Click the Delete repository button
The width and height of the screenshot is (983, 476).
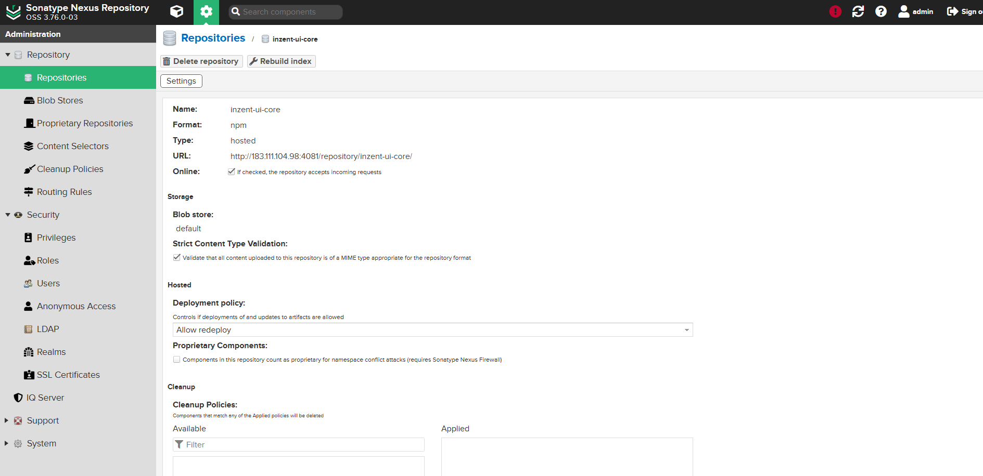click(201, 61)
